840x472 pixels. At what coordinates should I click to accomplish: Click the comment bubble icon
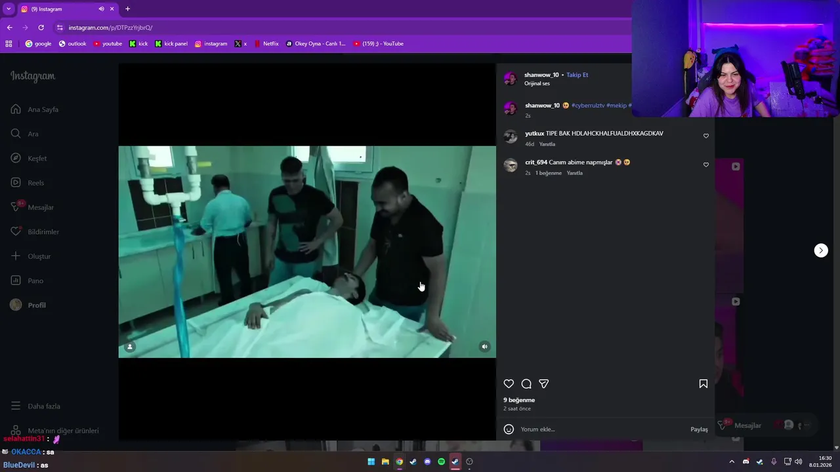pos(526,383)
